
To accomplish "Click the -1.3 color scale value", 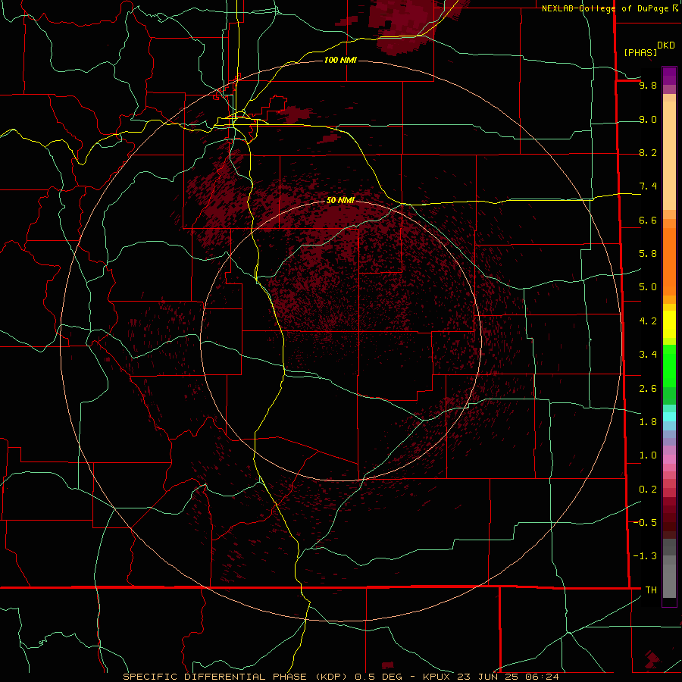I will coord(645,556).
